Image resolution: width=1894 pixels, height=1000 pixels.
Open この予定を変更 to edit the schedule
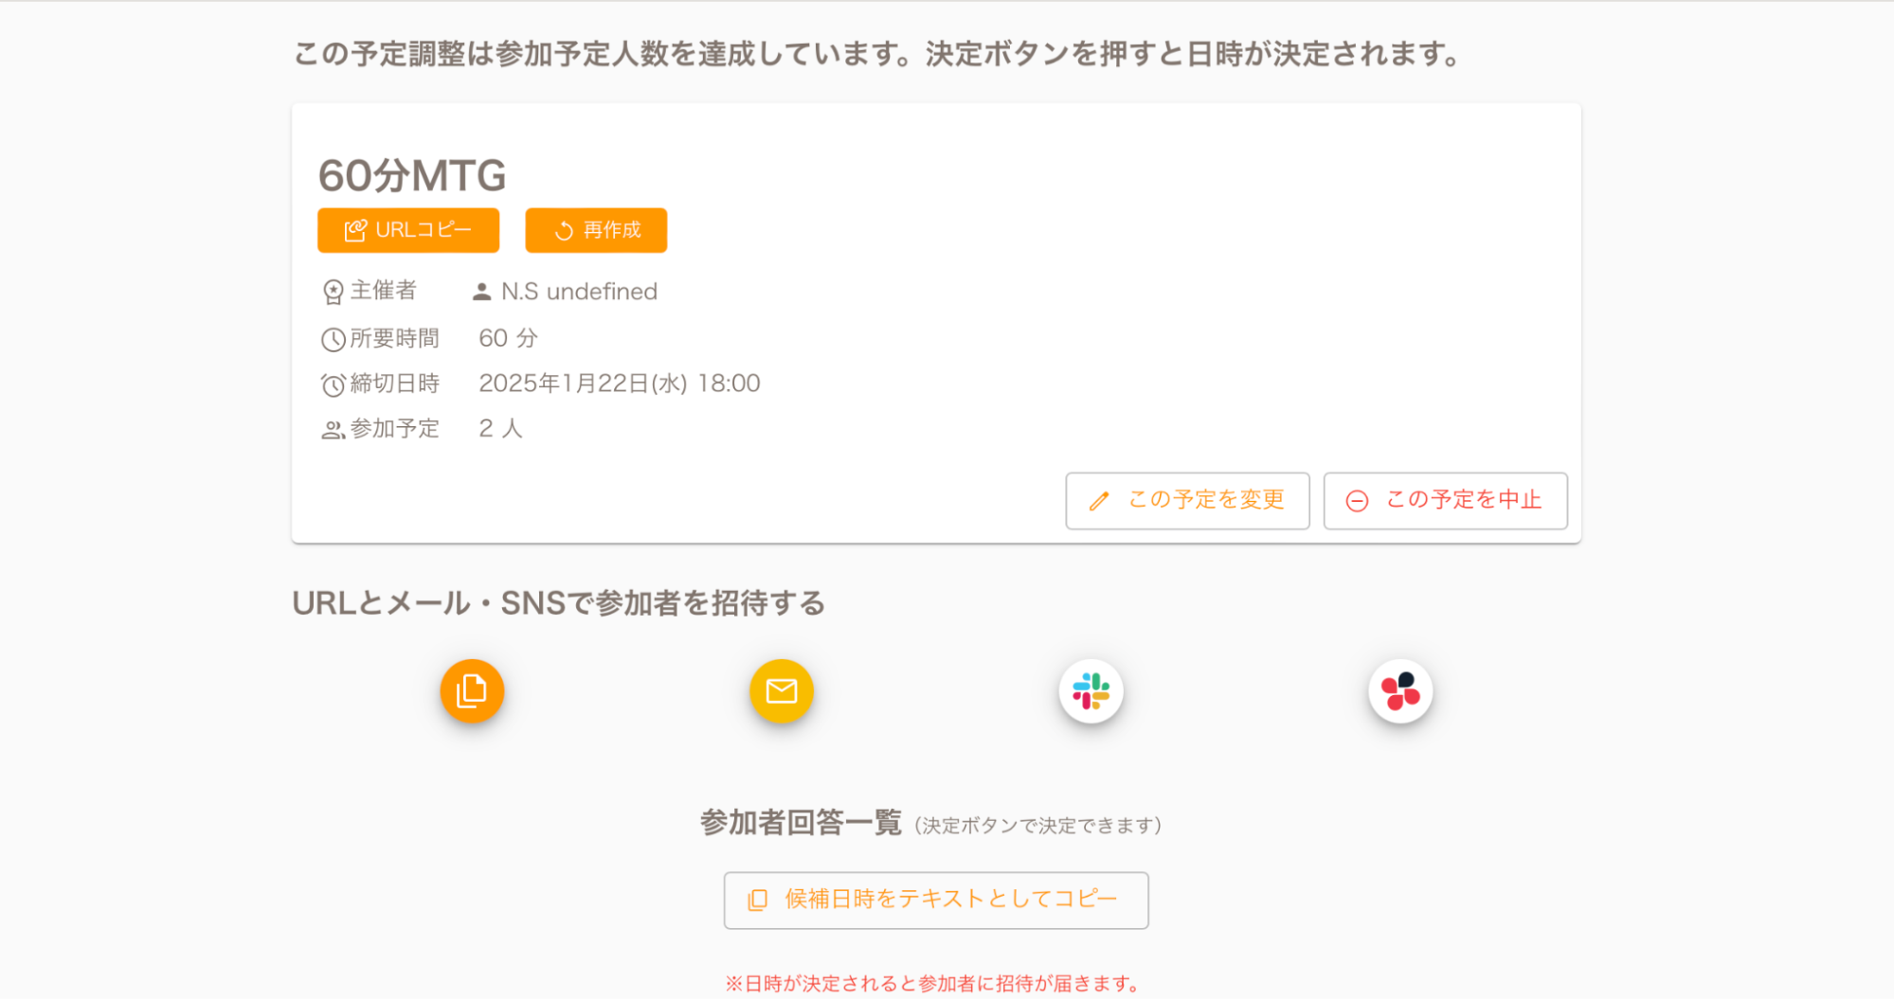(1186, 500)
